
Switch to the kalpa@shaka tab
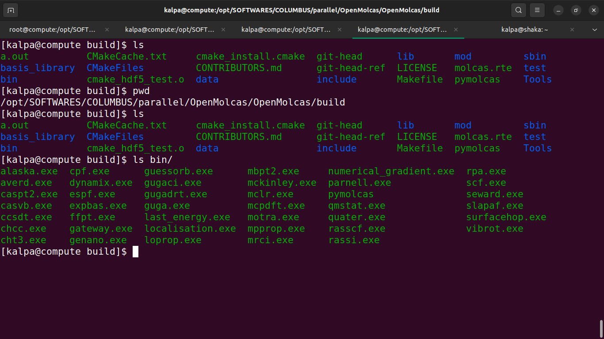tap(524, 30)
